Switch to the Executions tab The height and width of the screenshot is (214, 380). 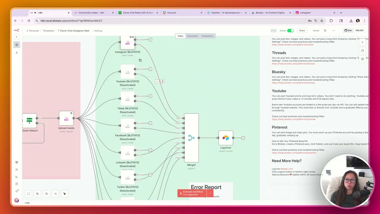coord(192,36)
